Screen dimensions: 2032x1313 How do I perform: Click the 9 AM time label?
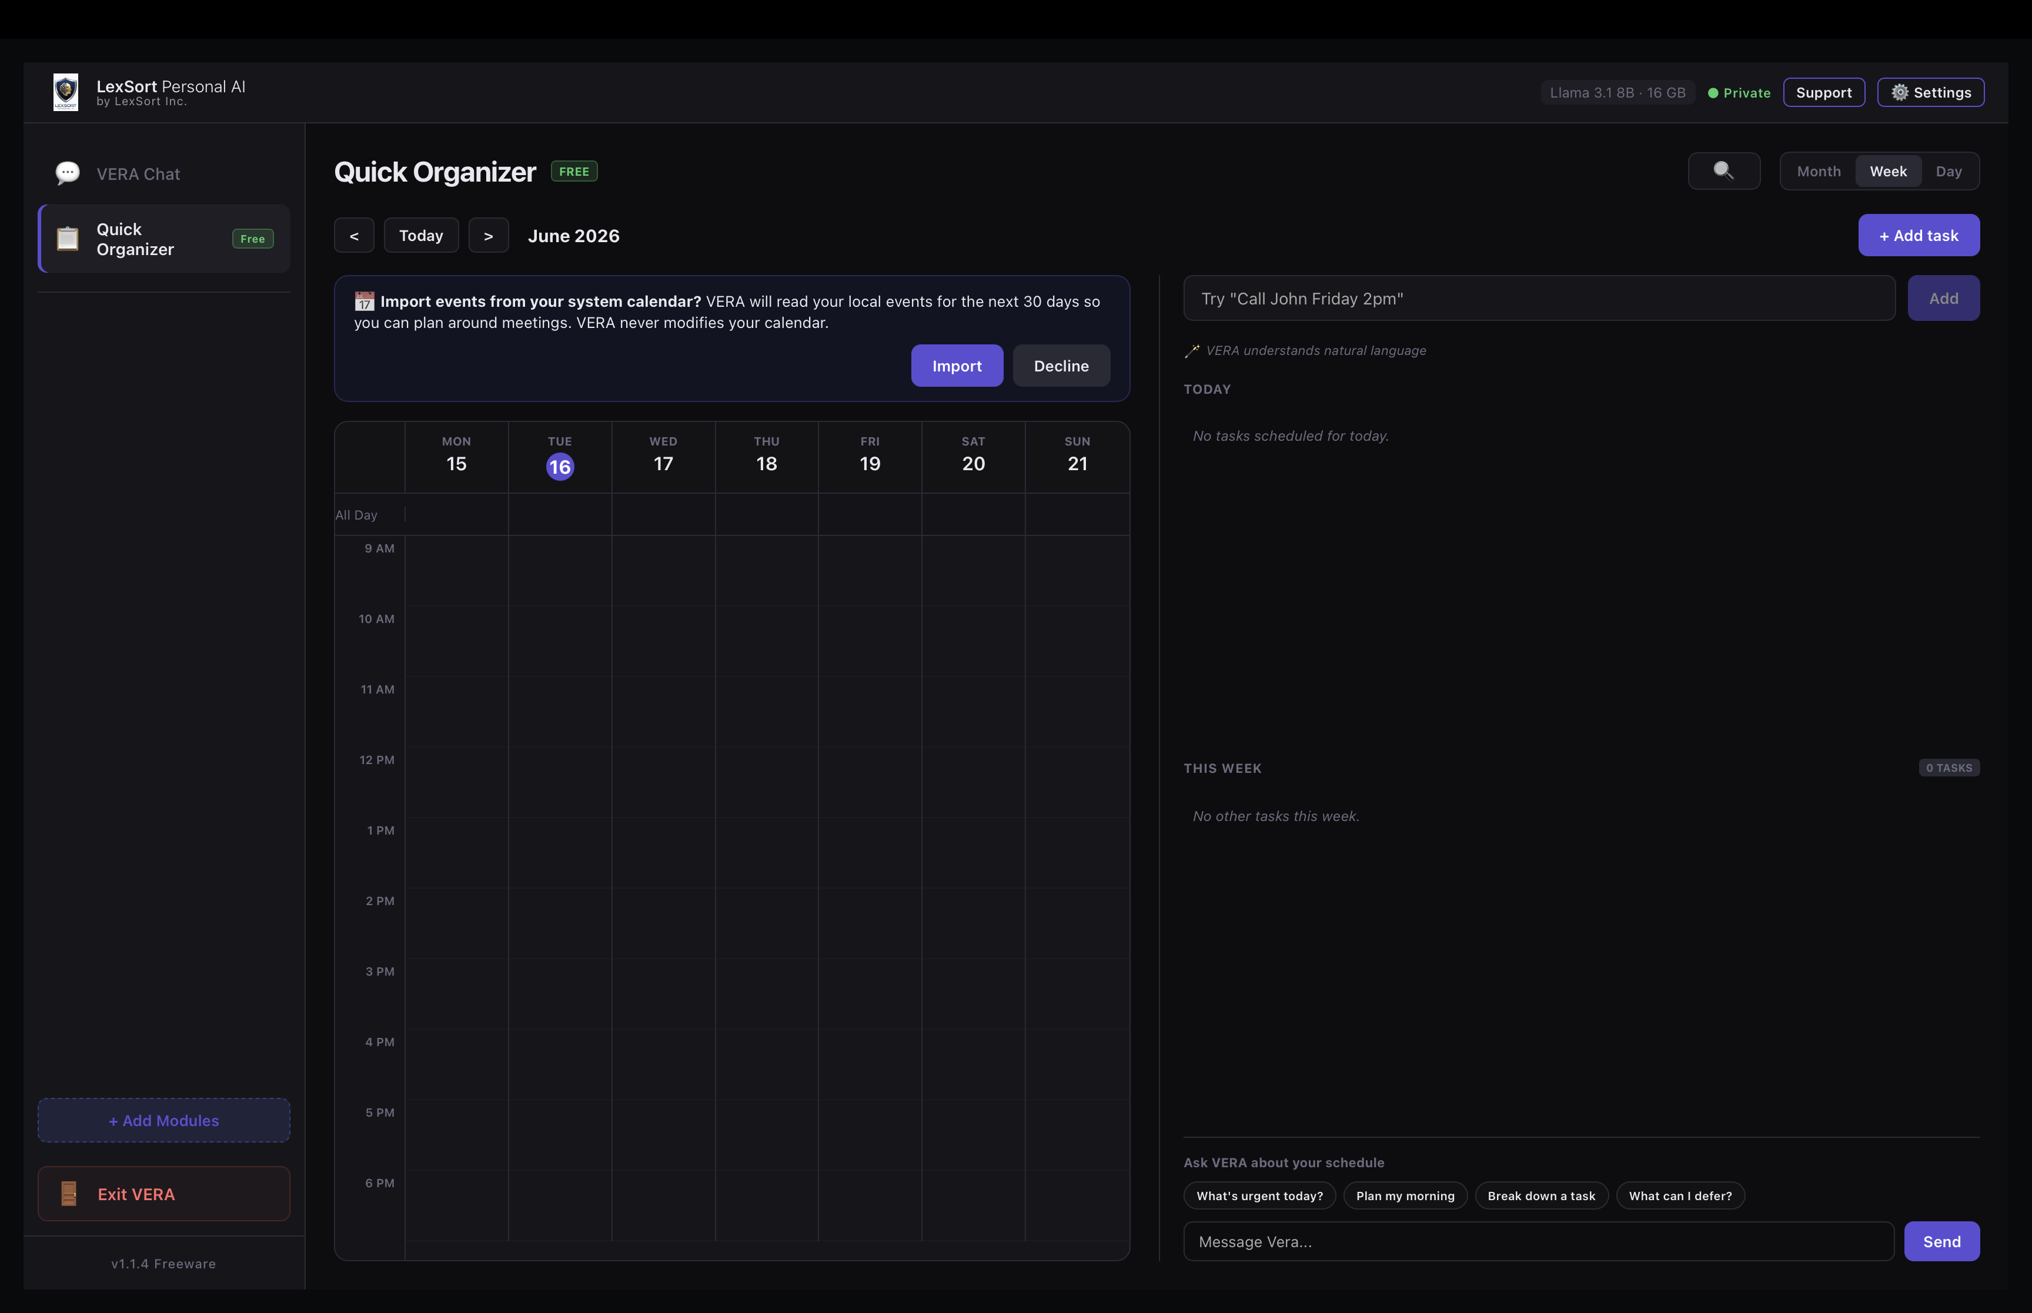379,548
